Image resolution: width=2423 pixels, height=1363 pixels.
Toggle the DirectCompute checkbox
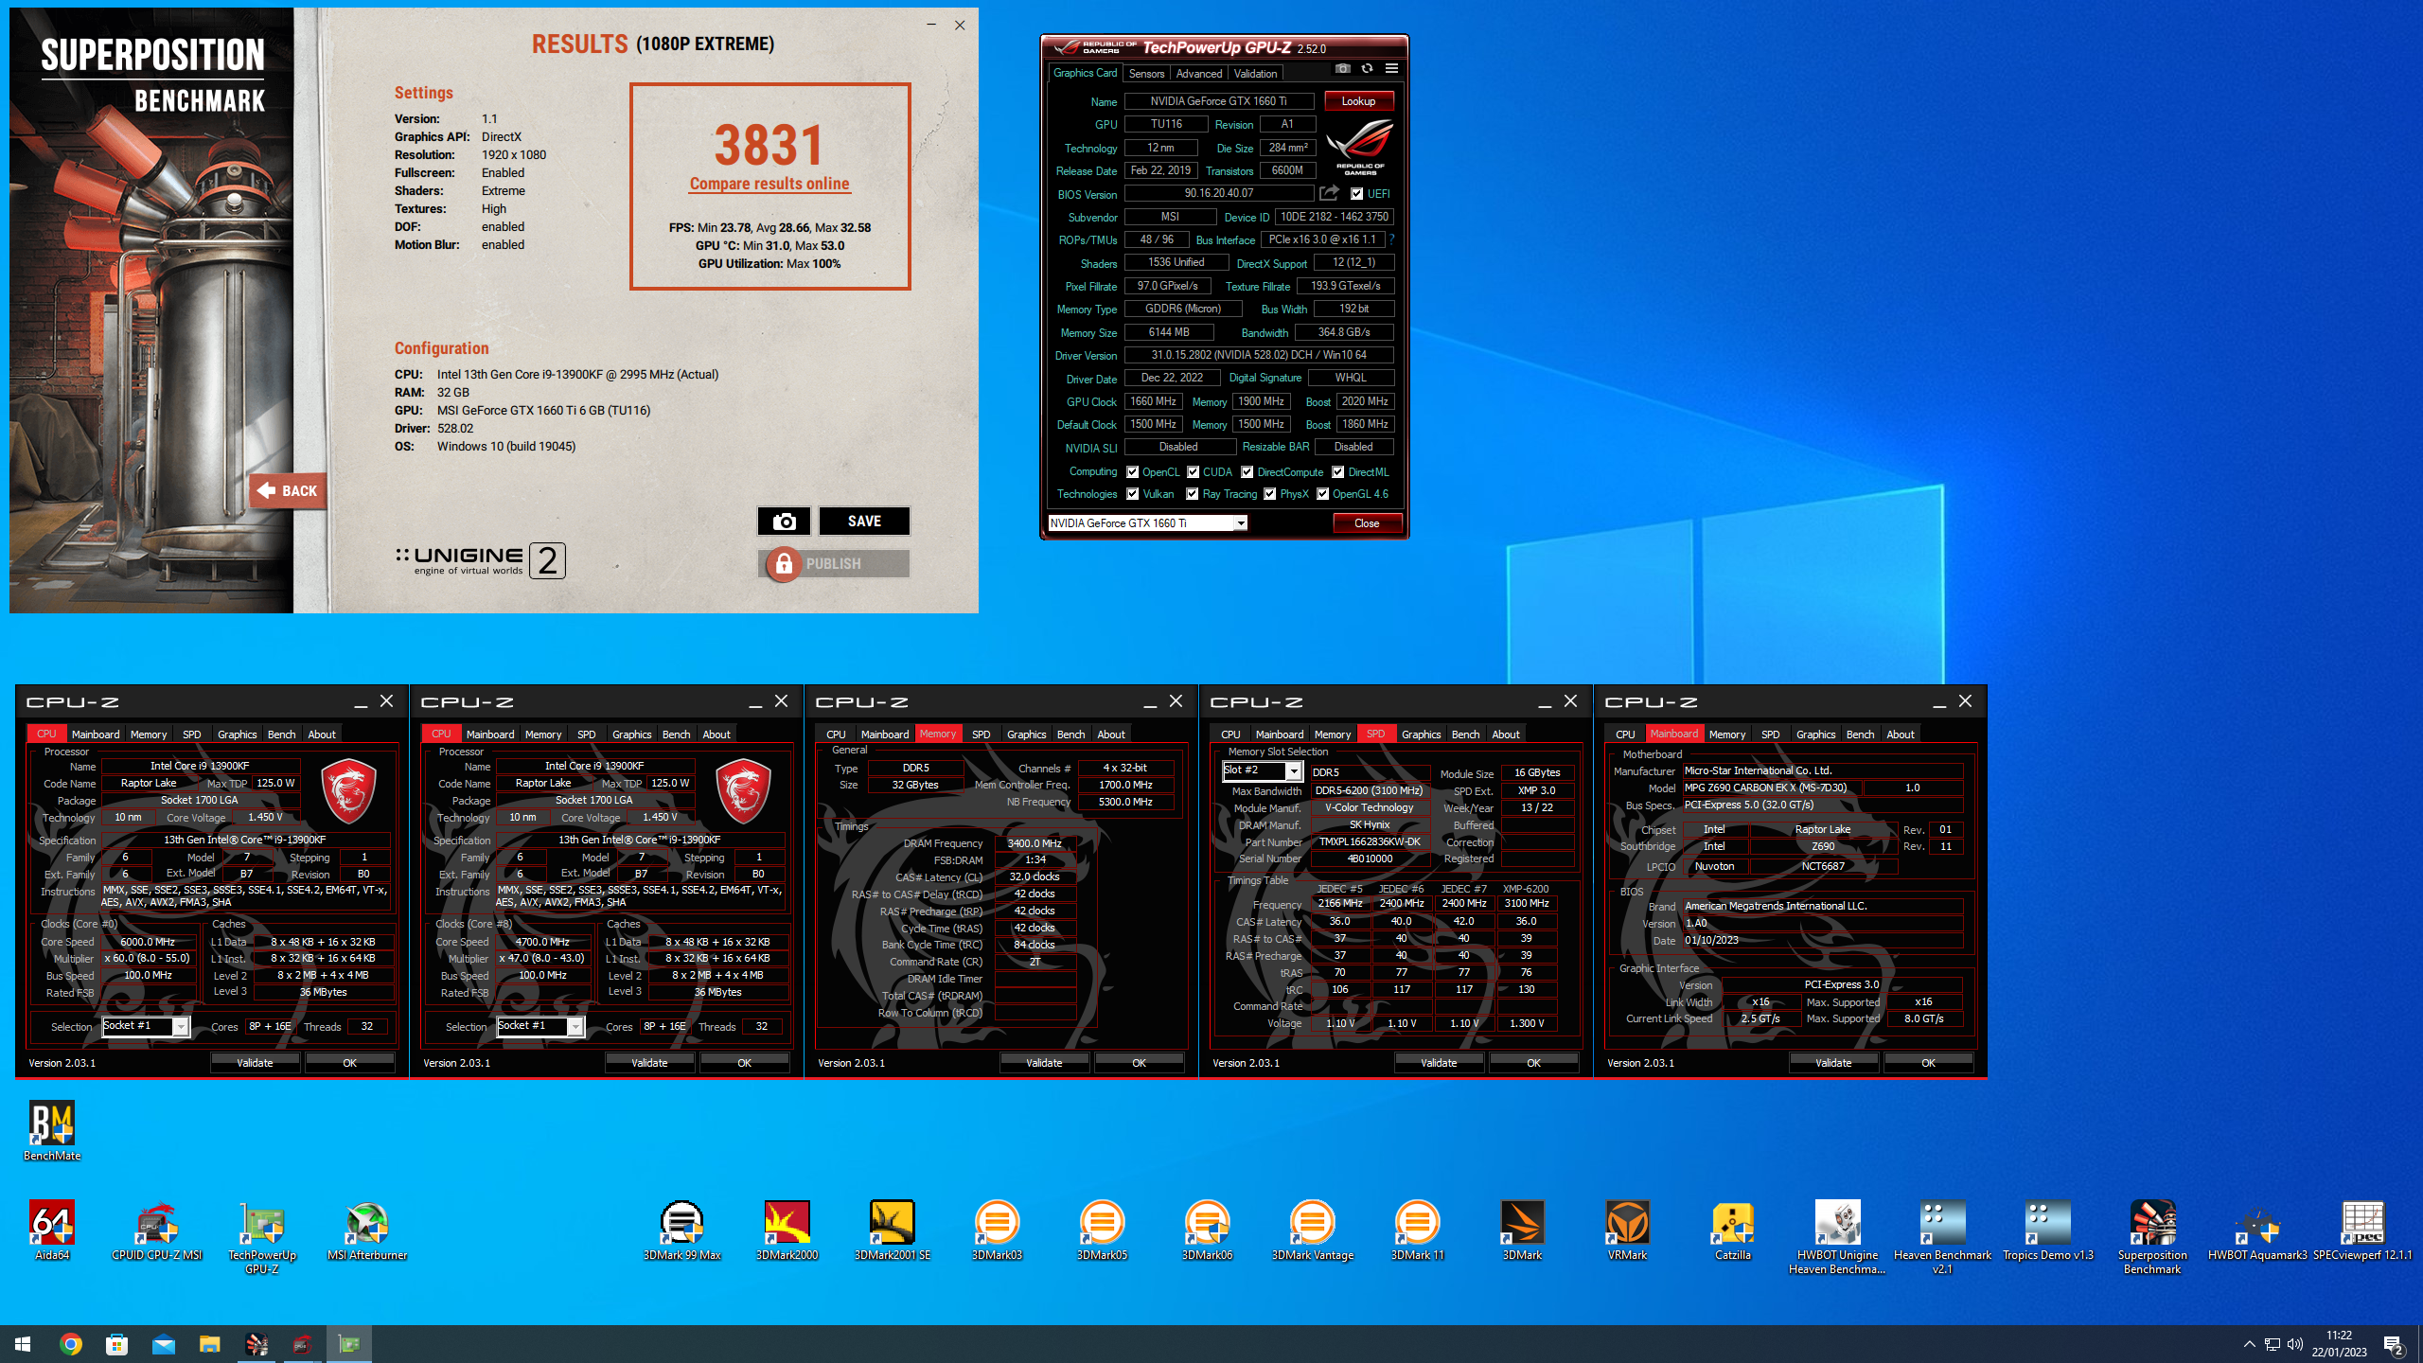(x=1247, y=472)
